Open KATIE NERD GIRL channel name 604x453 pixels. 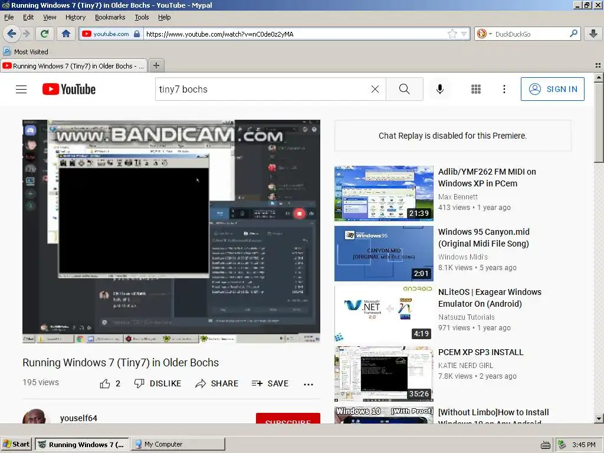point(465,366)
